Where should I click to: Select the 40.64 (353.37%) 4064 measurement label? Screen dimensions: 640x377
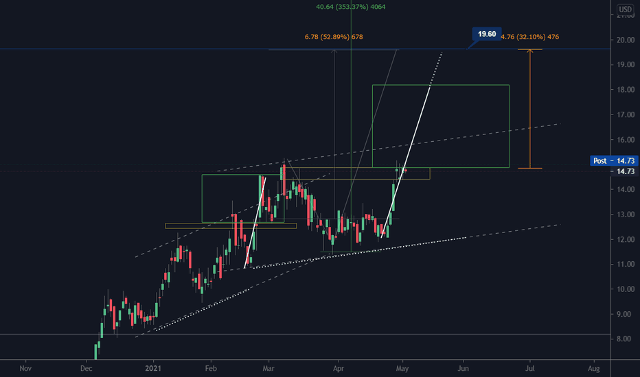coord(351,7)
